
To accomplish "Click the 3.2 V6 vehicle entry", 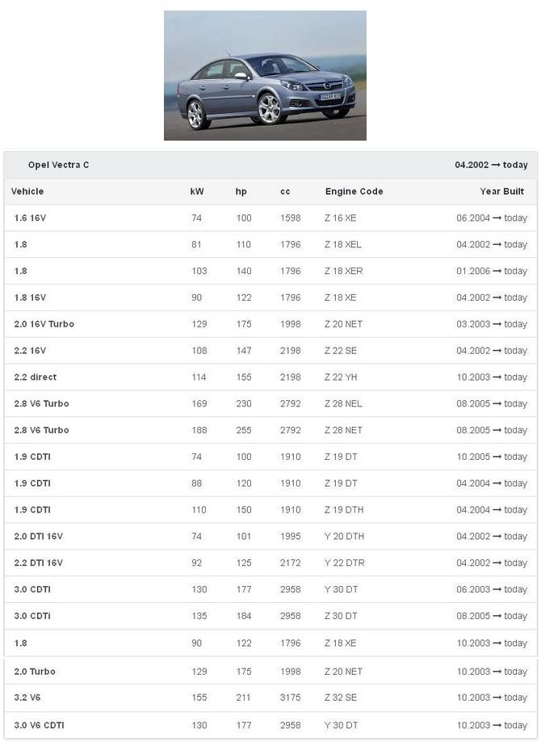I will (27, 698).
